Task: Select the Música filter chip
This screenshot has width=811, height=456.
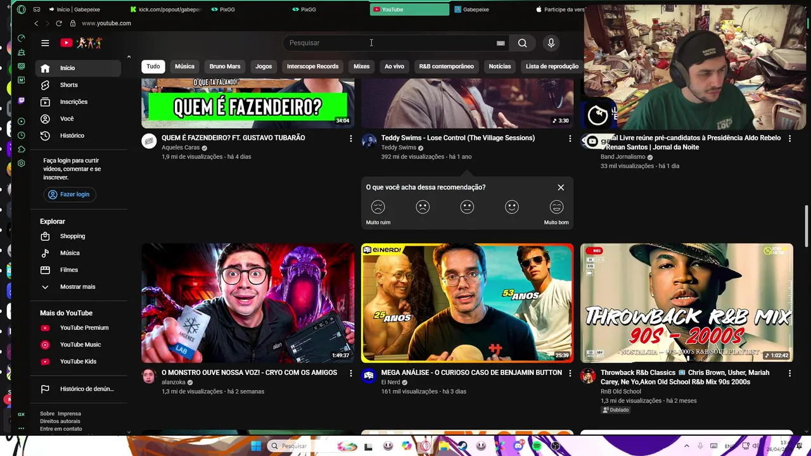Action: click(x=184, y=66)
